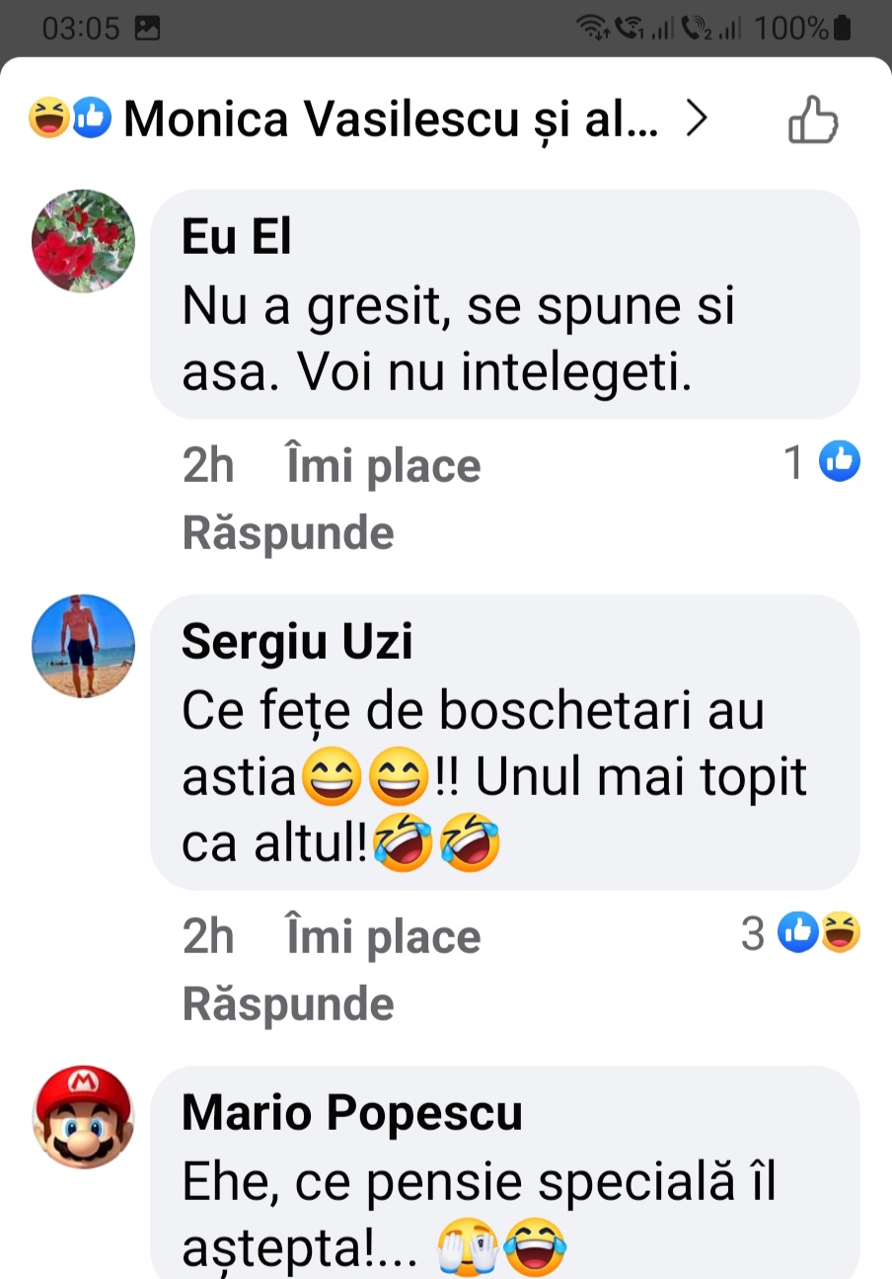This screenshot has height=1279, width=892.
Task: Open Mario Popescu's profile name link
Action: click(352, 1113)
